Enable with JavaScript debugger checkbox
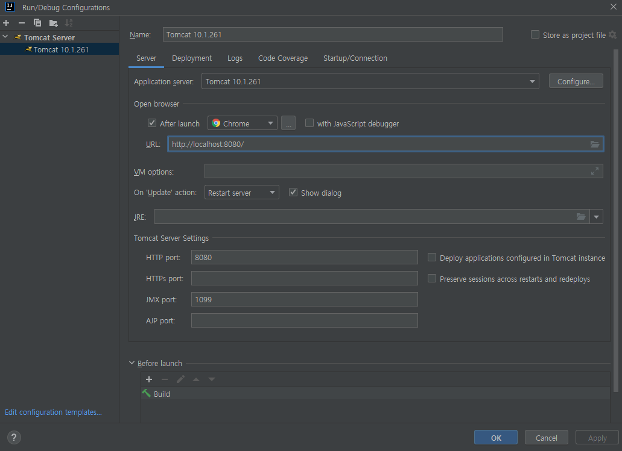622x451 pixels. [x=309, y=123]
